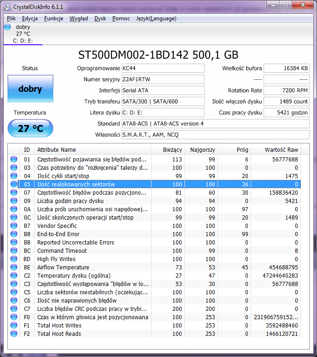Click the Standard field ATA8-ACS
Viewport: 317px width, 357px height.
coord(216,124)
